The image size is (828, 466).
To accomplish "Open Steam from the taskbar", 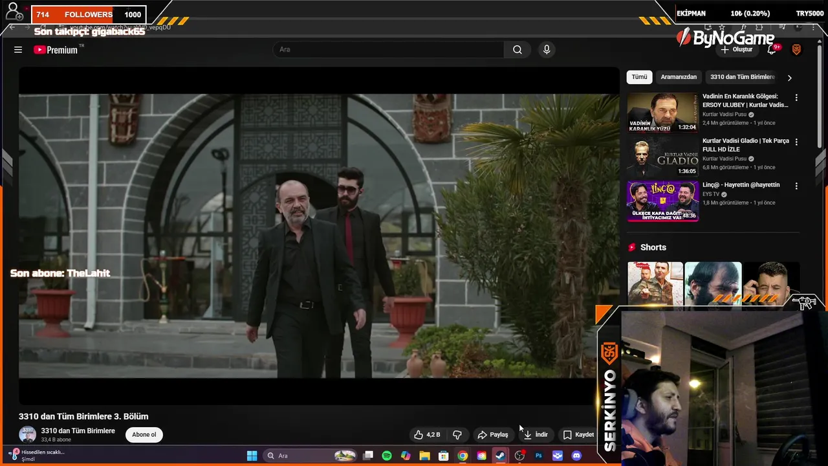I will point(500,456).
